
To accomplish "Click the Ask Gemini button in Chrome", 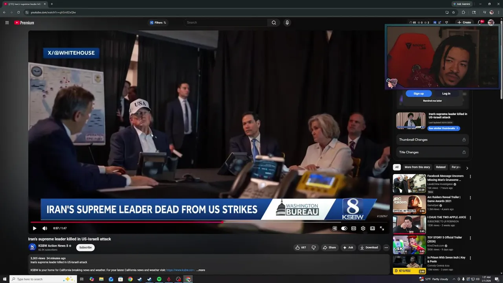I will click(x=461, y=4).
